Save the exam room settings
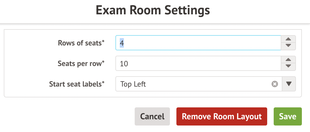 point(288,116)
